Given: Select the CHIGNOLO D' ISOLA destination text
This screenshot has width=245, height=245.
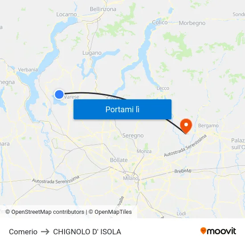Looking at the screenshot, I should tap(87, 232).
